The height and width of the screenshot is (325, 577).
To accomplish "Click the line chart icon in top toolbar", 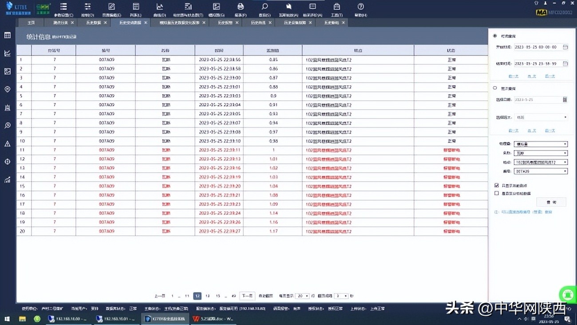I will pyautogui.click(x=159, y=7).
